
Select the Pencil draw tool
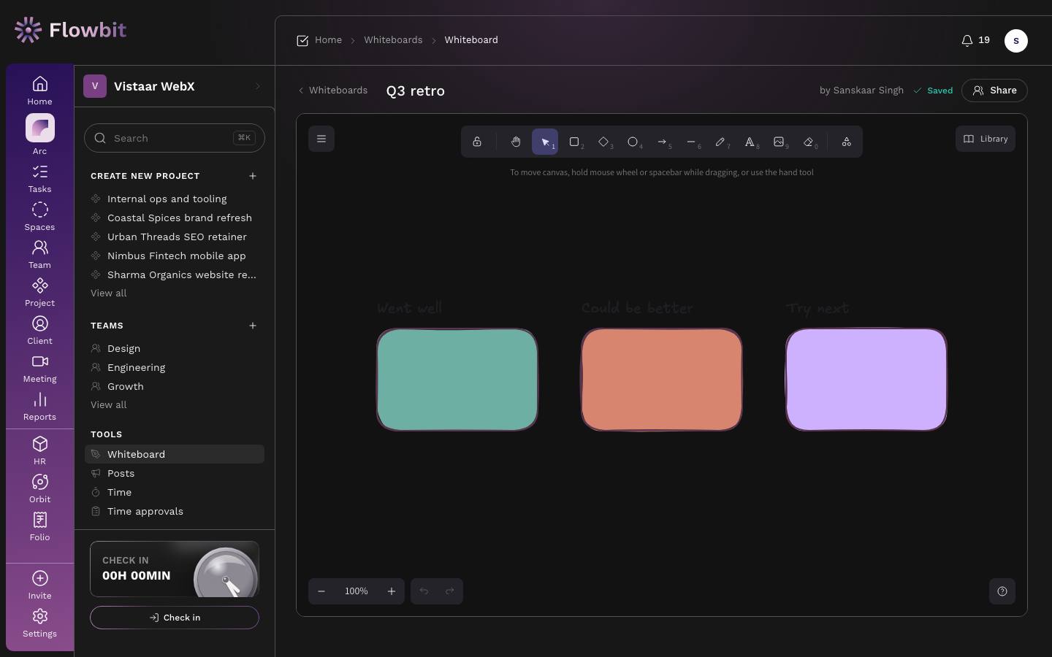(720, 142)
